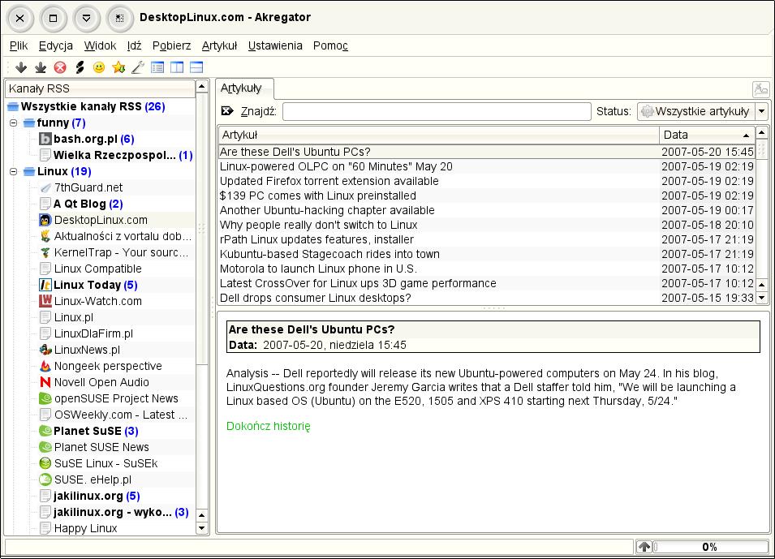Click the star with green arrow icon

118,67
